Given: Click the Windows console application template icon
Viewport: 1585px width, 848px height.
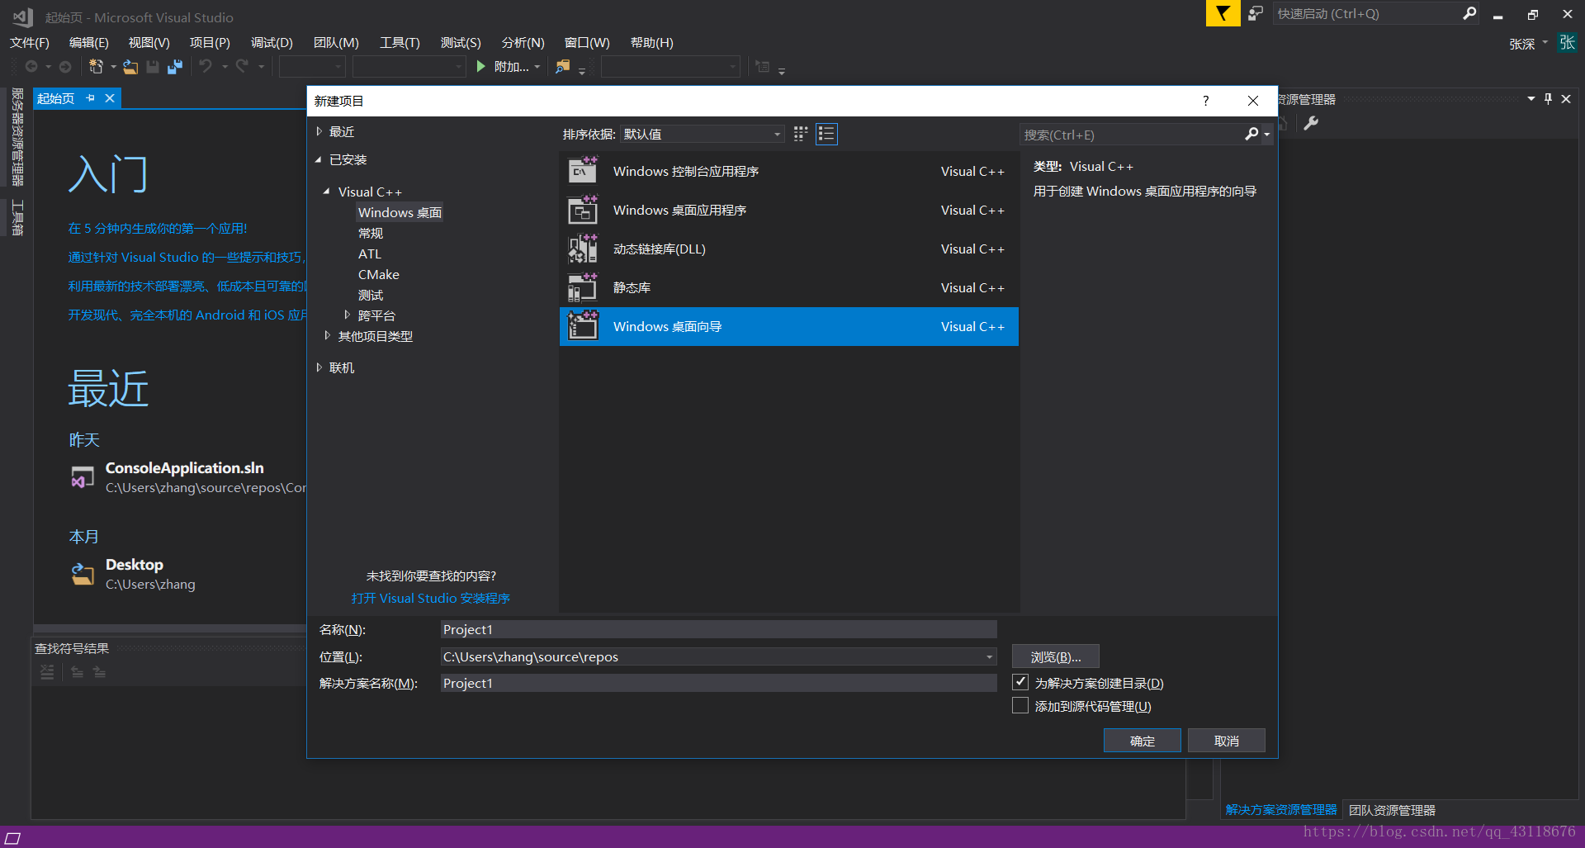Looking at the screenshot, I should (x=583, y=171).
